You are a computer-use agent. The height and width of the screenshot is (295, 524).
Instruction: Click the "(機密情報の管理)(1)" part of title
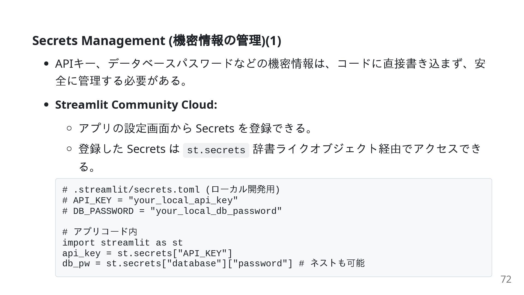click(225, 40)
